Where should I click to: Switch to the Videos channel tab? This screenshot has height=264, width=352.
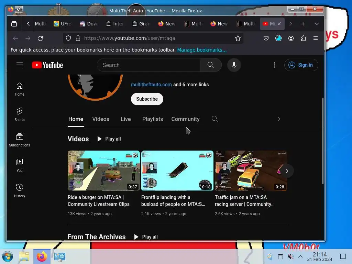click(x=101, y=119)
